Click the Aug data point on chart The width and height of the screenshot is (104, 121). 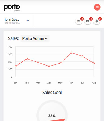[94, 63]
